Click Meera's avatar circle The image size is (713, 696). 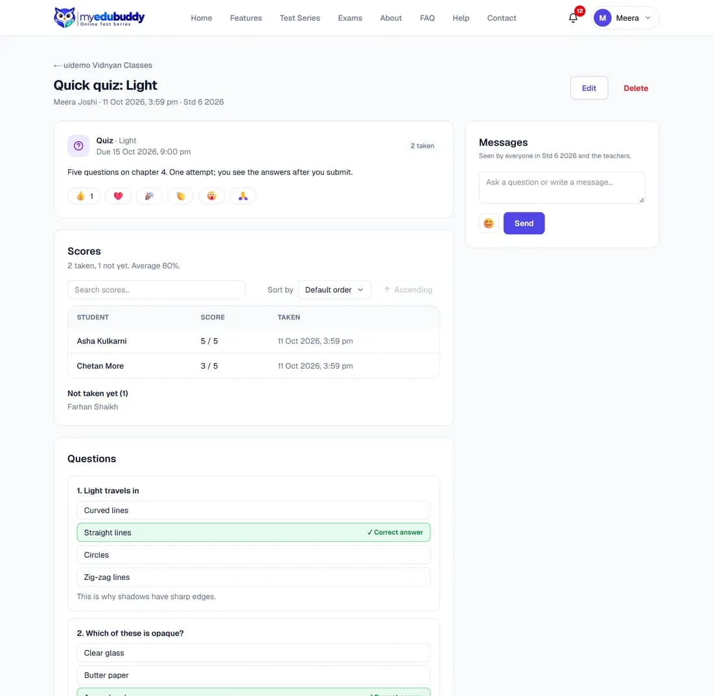pos(602,17)
